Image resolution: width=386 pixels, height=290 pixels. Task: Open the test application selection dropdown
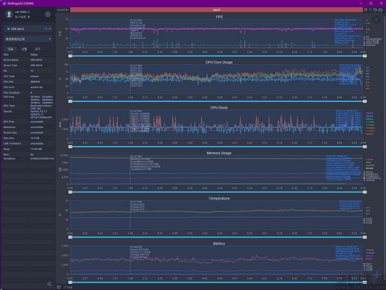point(28,39)
